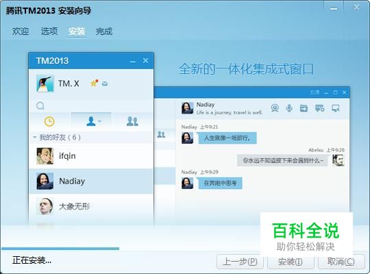
Task: Select contact Nadiay in friend list
Action: (x=91, y=182)
